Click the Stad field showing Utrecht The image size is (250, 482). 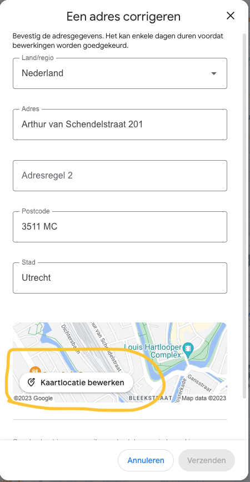(120, 278)
